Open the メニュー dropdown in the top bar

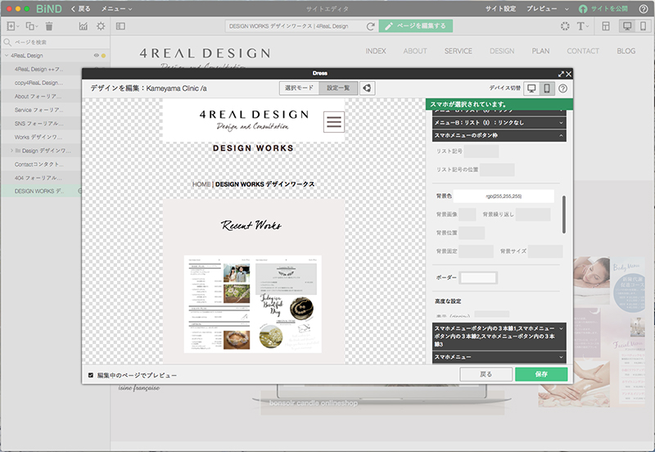[x=118, y=8]
